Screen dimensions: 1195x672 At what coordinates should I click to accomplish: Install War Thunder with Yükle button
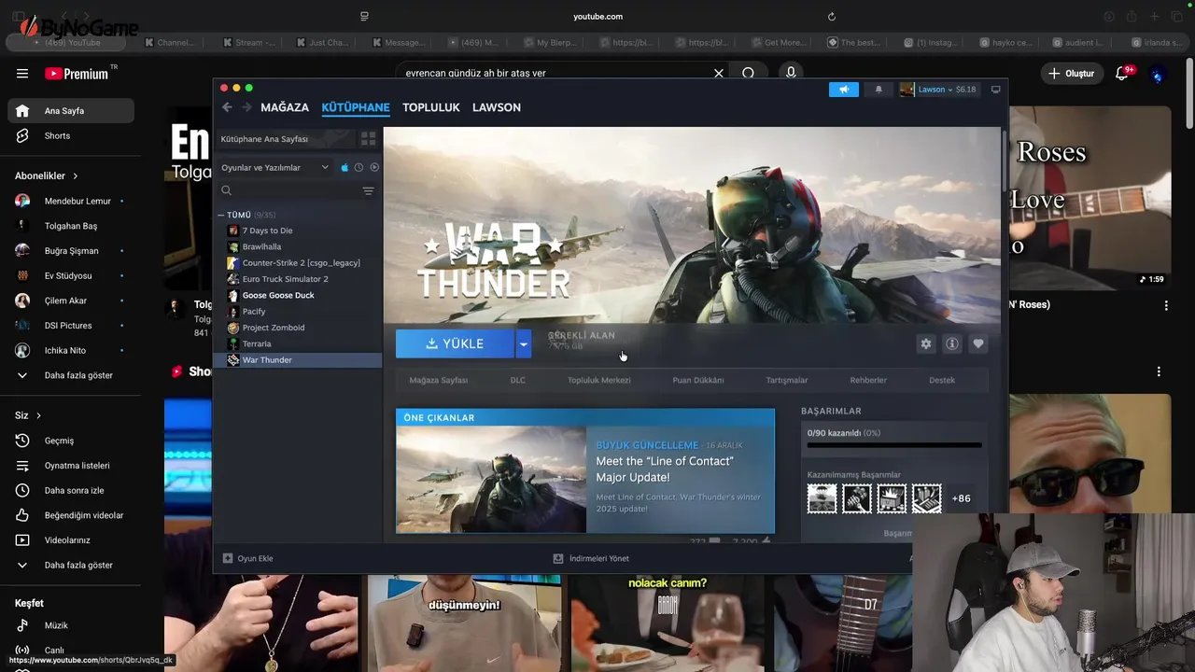pos(455,343)
